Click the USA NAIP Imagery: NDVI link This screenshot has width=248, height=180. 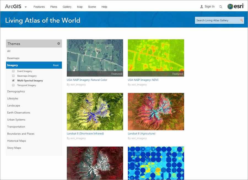click(x=143, y=80)
